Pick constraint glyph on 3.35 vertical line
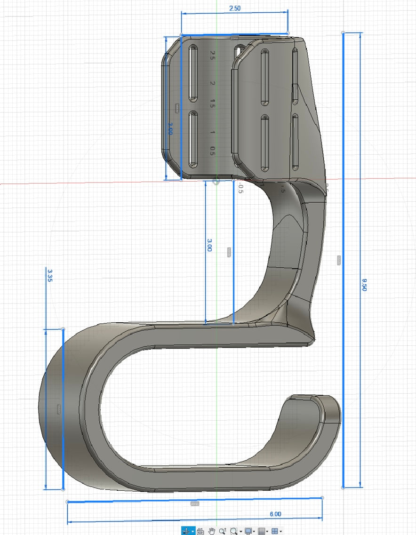This screenshot has width=416, height=535. click(x=59, y=407)
